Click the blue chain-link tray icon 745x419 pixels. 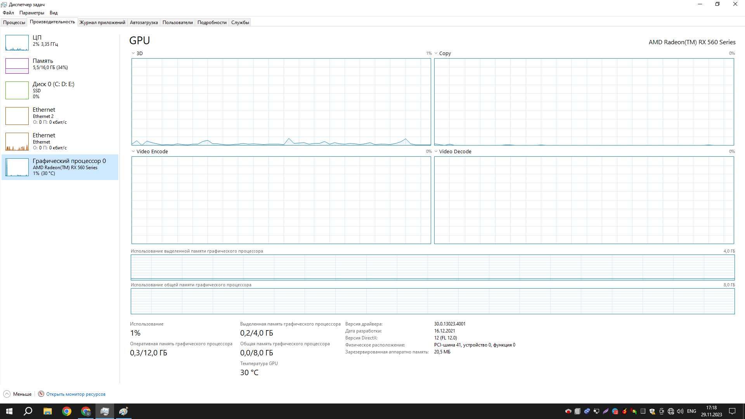(x=587, y=411)
